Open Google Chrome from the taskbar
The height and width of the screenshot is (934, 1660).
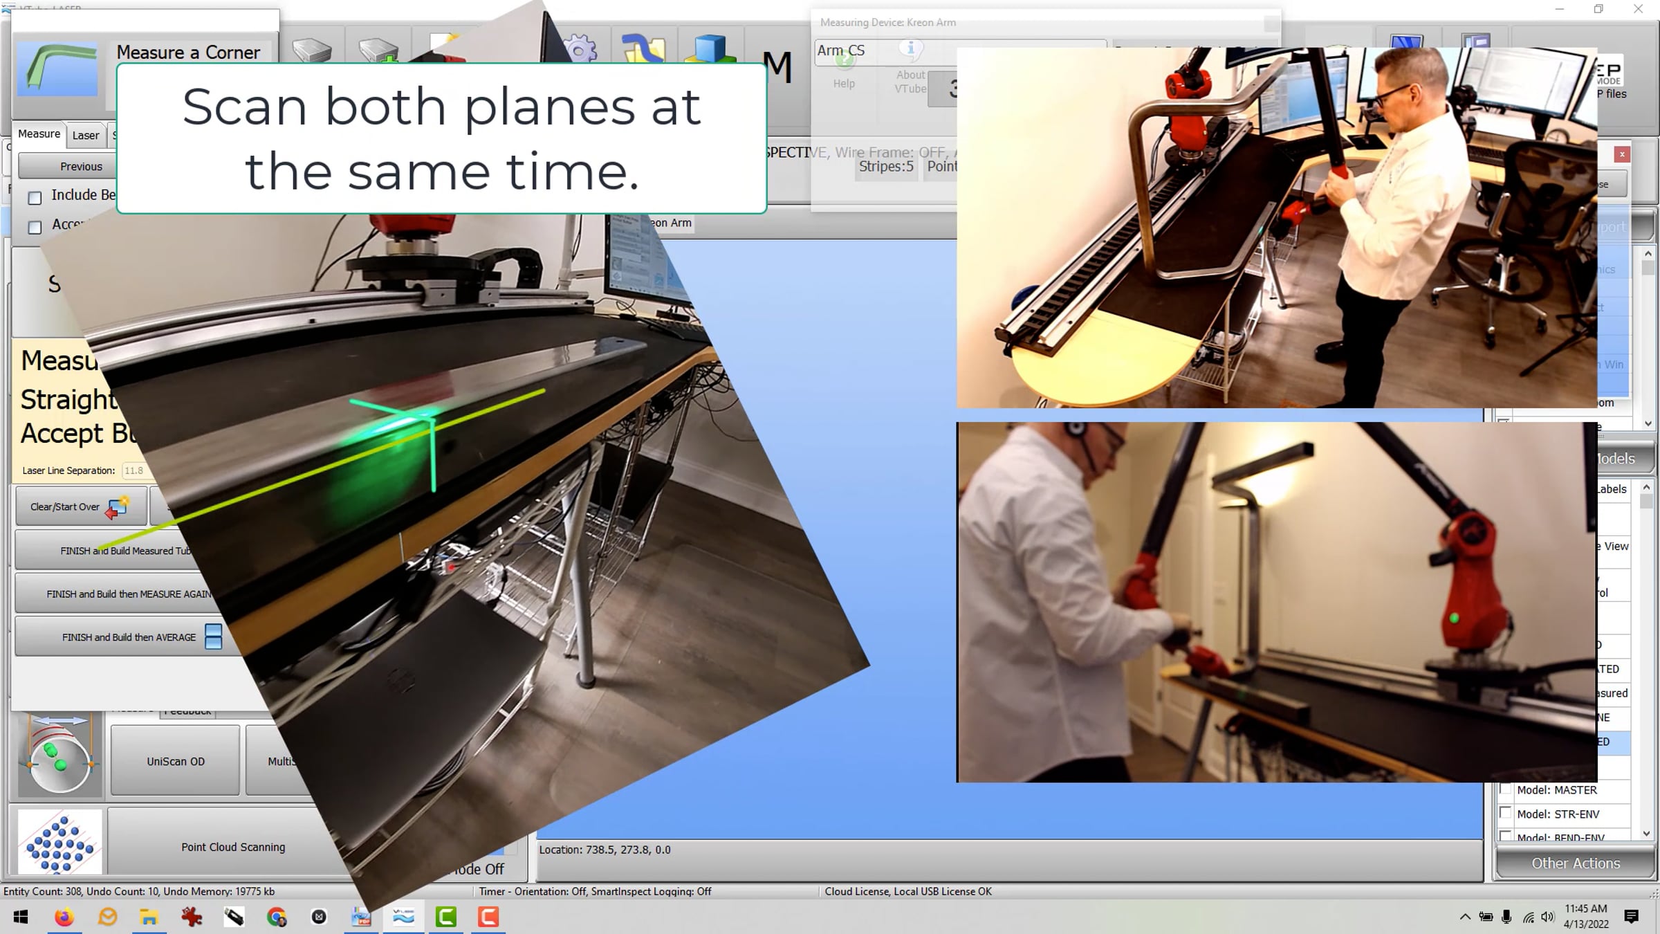pos(277,917)
